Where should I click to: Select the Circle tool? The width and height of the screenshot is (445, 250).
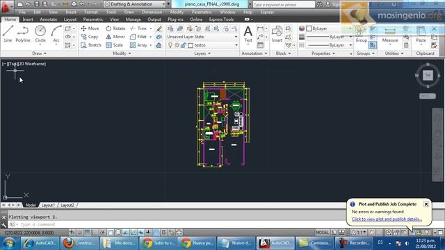tap(40, 34)
